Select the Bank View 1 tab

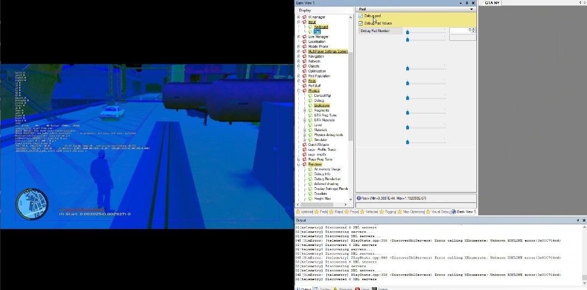pos(463,212)
